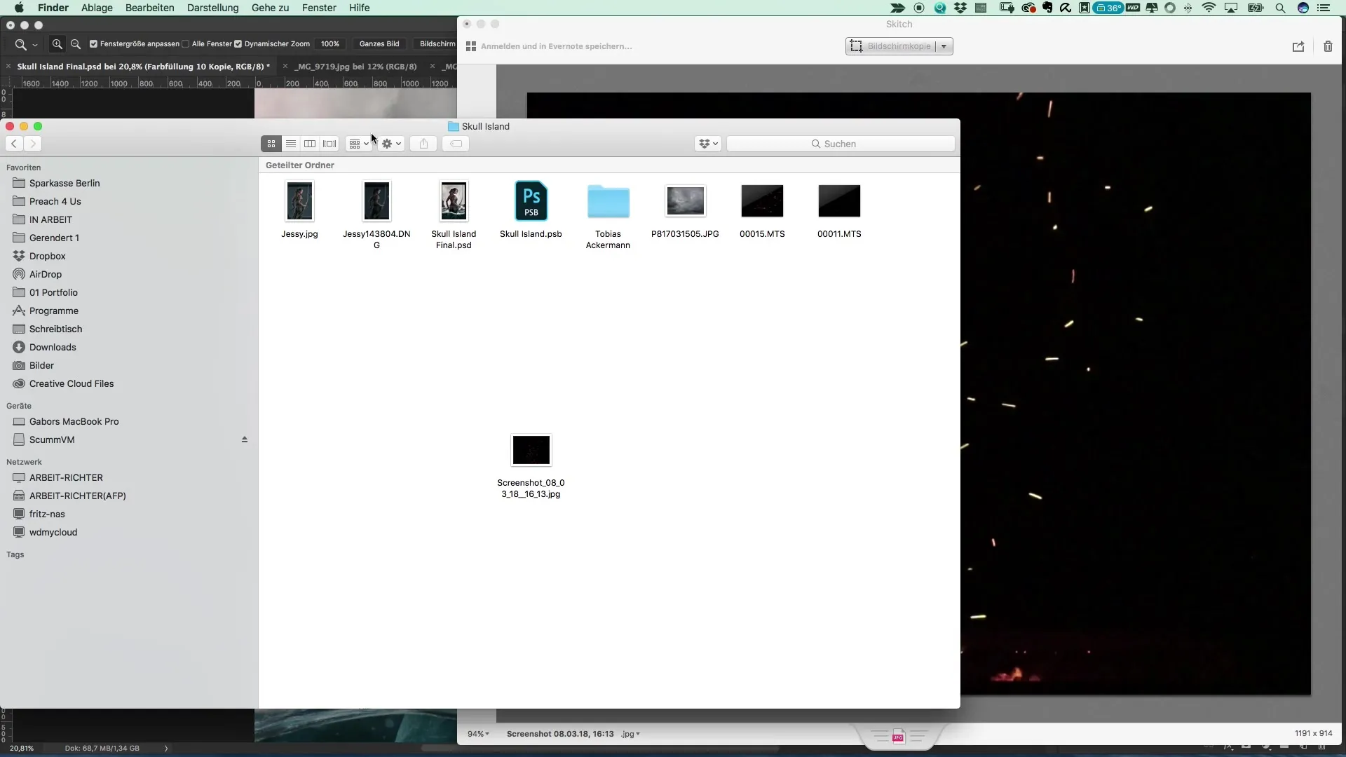Open Preach 4 Us sidebar folder
The height and width of the screenshot is (757, 1346).
(55, 201)
